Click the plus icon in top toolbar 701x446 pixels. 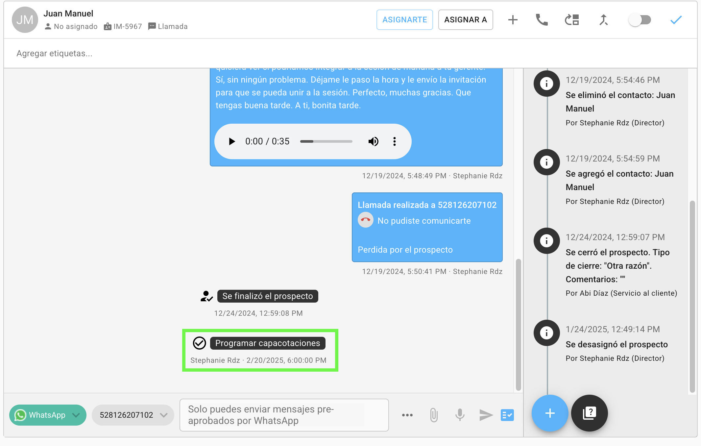tap(513, 20)
